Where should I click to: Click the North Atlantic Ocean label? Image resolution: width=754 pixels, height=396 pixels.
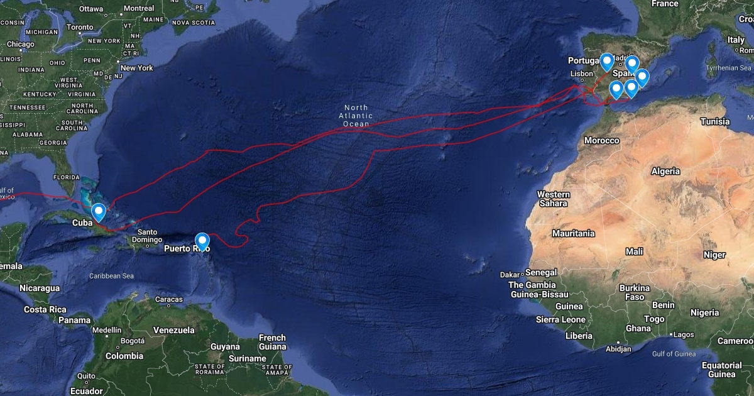click(356, 116)
